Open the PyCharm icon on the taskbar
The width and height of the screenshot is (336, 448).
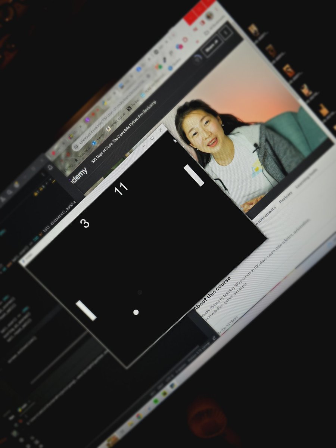point(164,394)
